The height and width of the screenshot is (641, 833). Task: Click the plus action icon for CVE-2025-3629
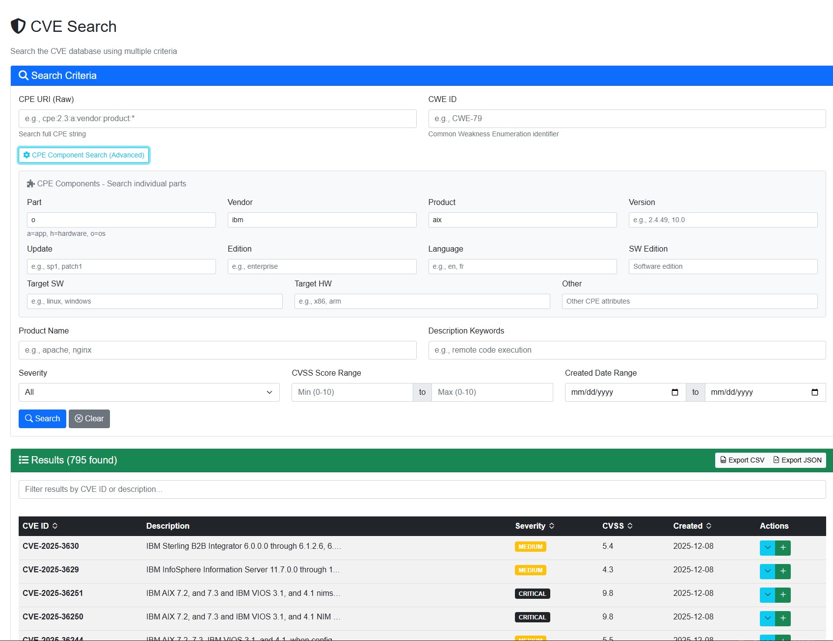(x=783, y=571)
